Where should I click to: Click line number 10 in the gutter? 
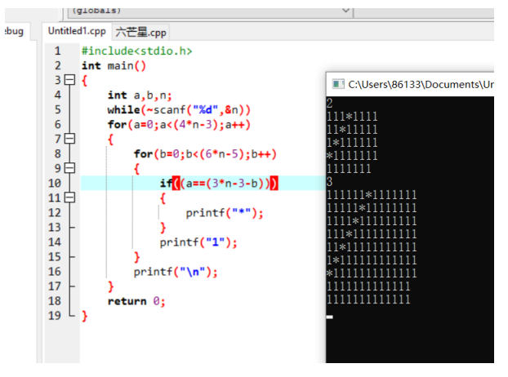tap(55, 183)
